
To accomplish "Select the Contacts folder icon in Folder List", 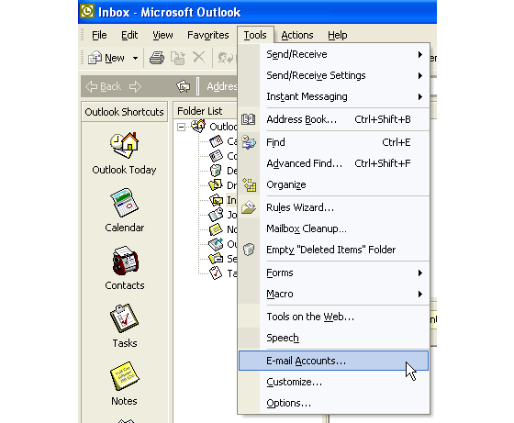I will [216, 156].
